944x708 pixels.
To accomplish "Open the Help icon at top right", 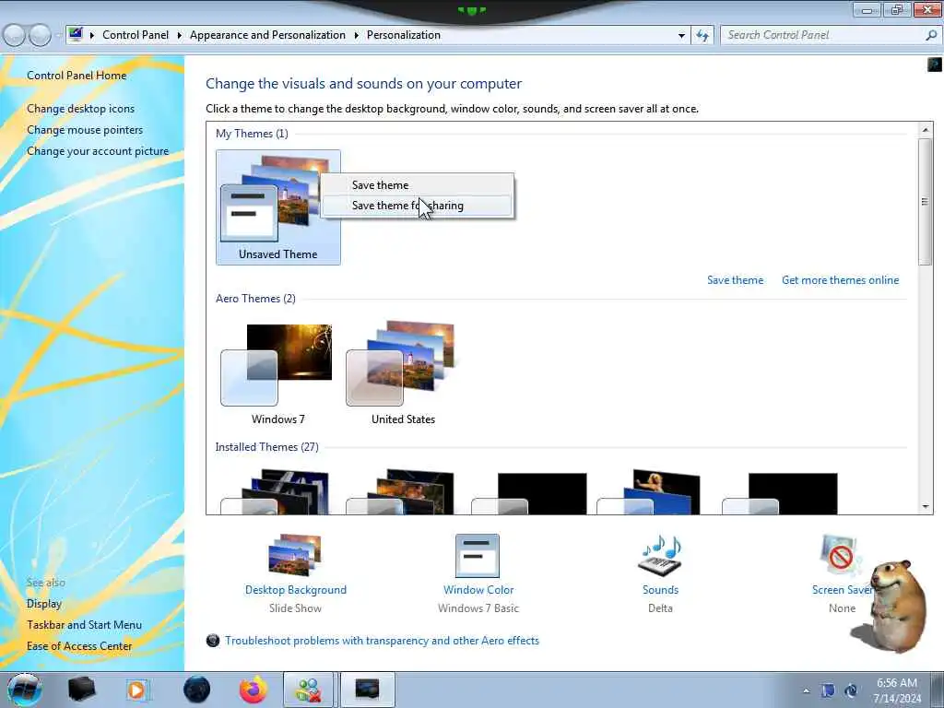I will [x=935, y=64].
